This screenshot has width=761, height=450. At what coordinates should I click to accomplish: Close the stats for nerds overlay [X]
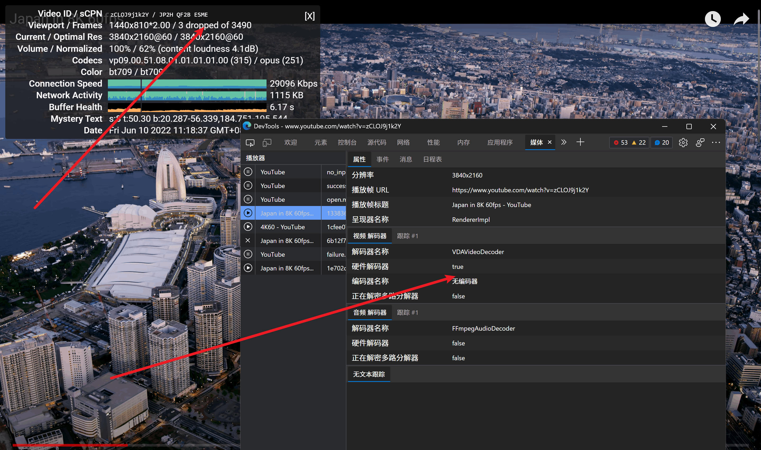[309, 16]
